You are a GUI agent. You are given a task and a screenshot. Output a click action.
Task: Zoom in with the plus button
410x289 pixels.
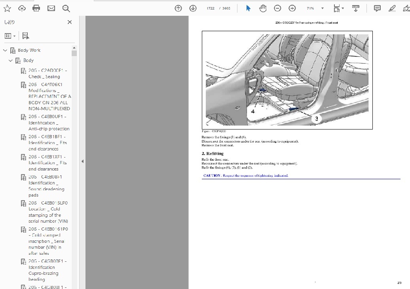tap(292, 8)
